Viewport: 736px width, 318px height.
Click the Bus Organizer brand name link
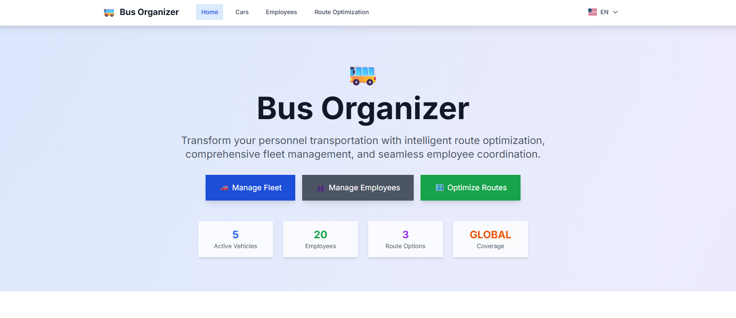click(x=149, y=12)
